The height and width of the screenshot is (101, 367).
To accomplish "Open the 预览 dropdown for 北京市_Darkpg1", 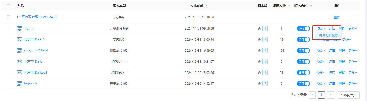I will (321, 73).
